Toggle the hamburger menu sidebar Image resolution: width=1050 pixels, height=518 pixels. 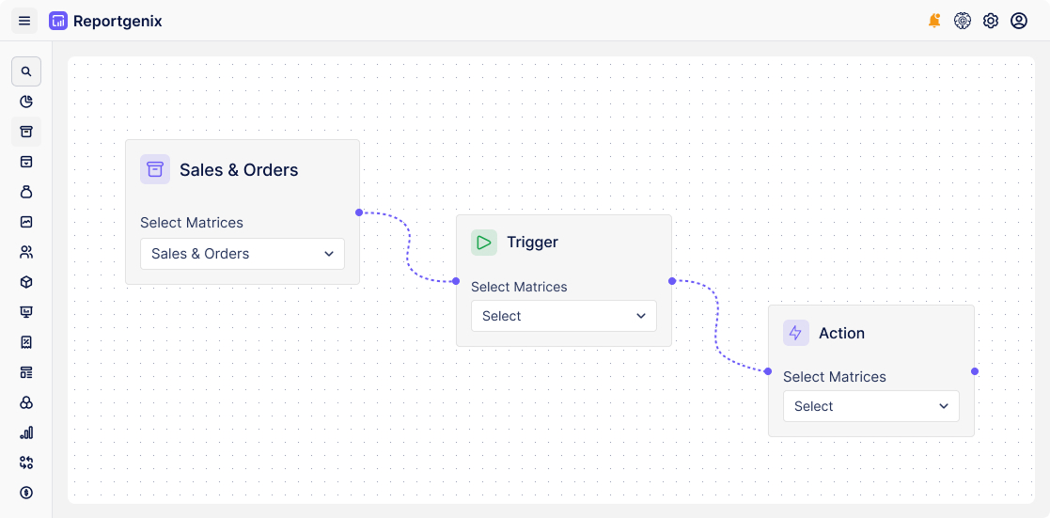click(x=24, y=21)
